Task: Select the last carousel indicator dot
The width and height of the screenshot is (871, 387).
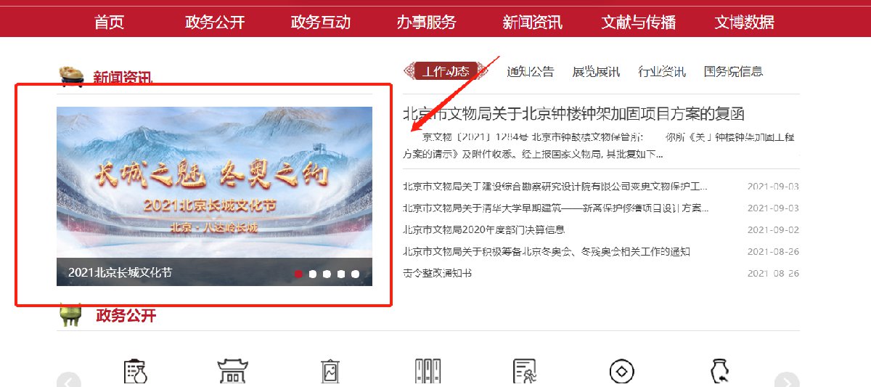Action: click(355, 274)
